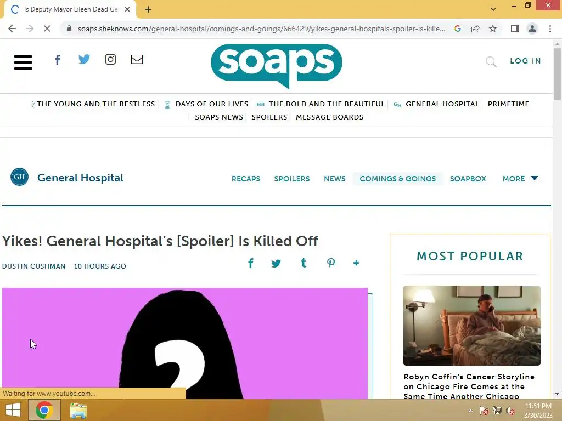The width and height of the screenshot is (562, 421).
Task: Click the address bar URL
Action: [x=262, y=29]
